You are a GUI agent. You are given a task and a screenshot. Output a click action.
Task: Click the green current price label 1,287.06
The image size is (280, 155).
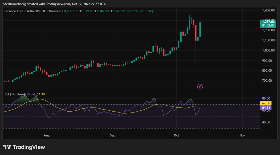(268, 22)
